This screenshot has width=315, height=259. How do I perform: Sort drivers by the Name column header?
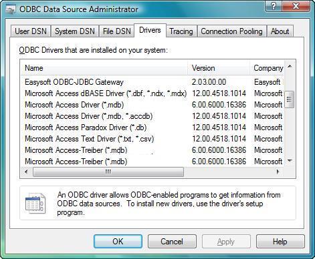pos(104,68)
